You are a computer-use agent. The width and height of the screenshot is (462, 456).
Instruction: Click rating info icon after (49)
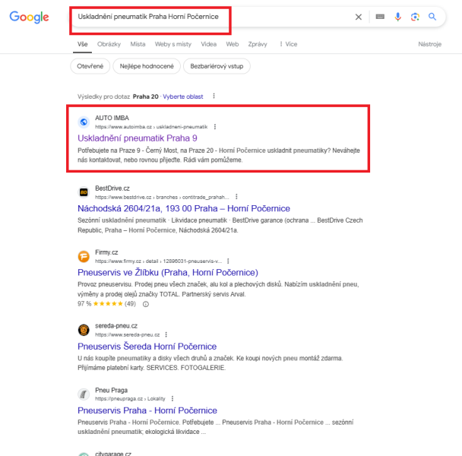tap(146, 304)
